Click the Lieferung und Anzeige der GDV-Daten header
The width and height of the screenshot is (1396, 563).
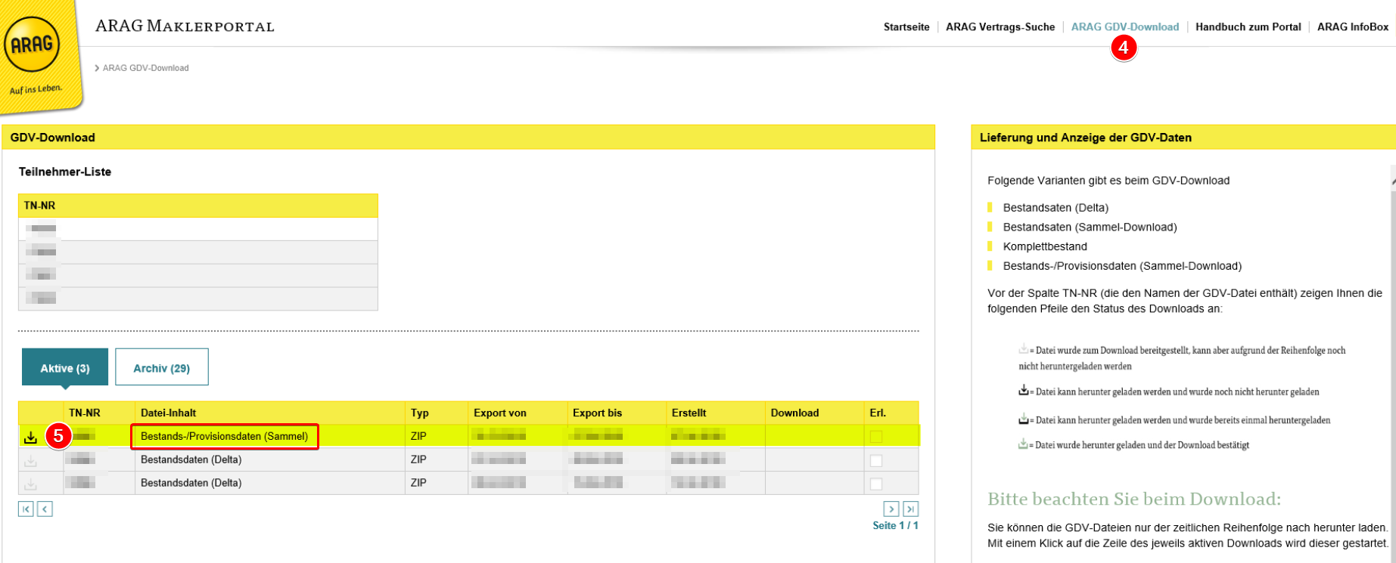[x=1086, y=138]
